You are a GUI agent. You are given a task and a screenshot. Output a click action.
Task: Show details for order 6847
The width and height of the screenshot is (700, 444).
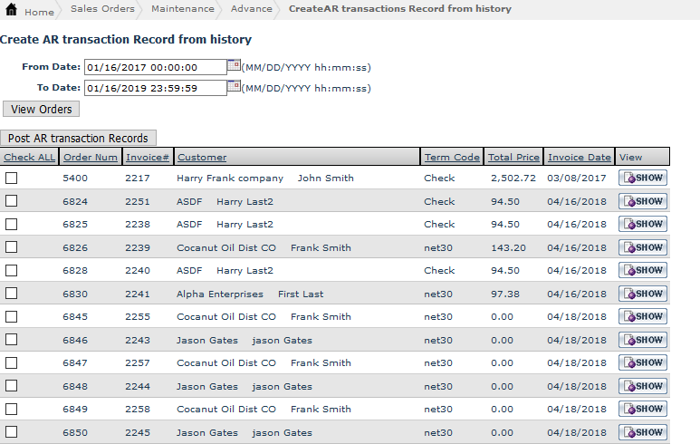click(643, 363)
